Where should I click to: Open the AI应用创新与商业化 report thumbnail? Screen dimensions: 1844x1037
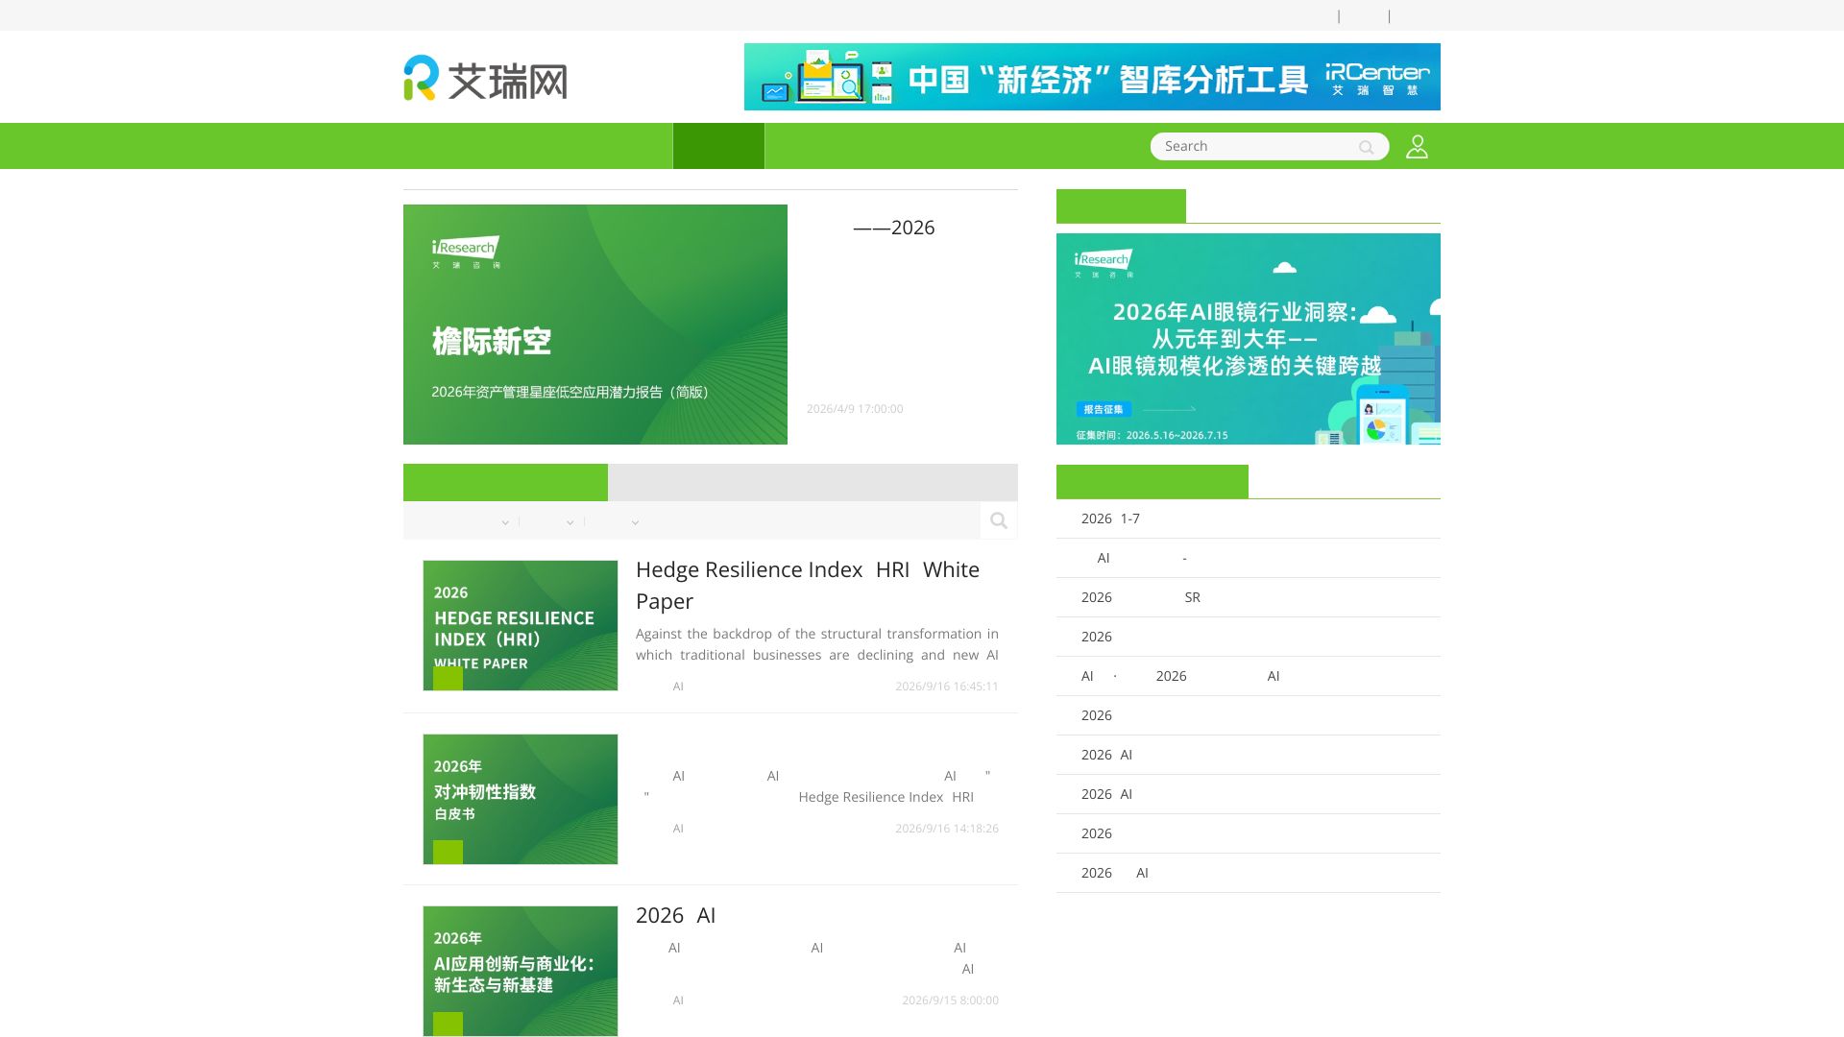[521, 971]
